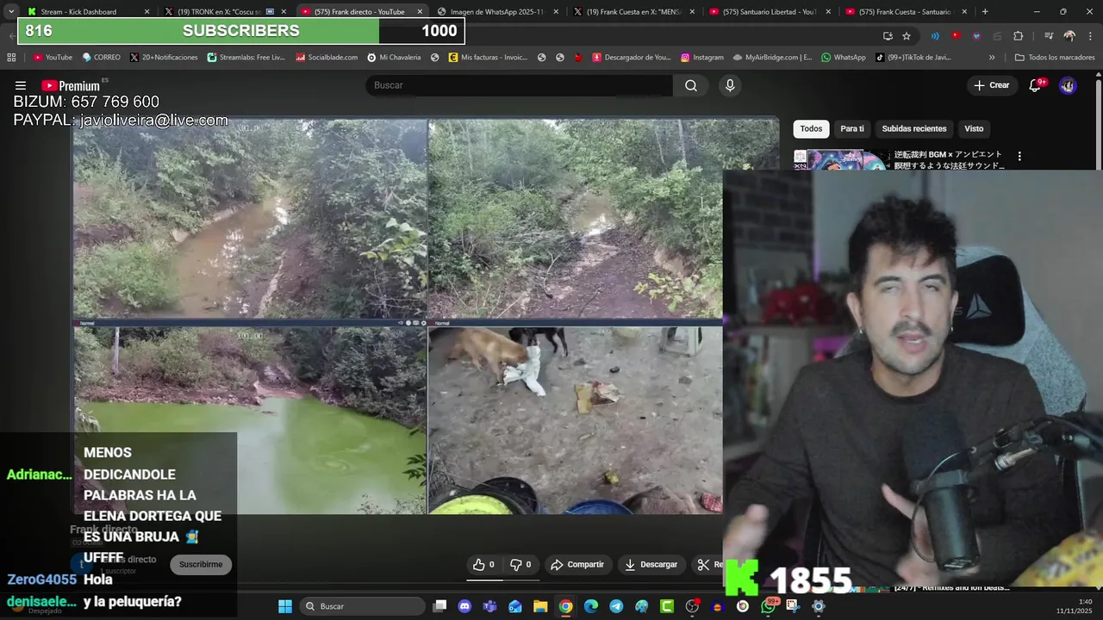The height and width of the screenshot is (620, 1103).
Task: Open Discord from the taskbar
Action: coord(465,606)
